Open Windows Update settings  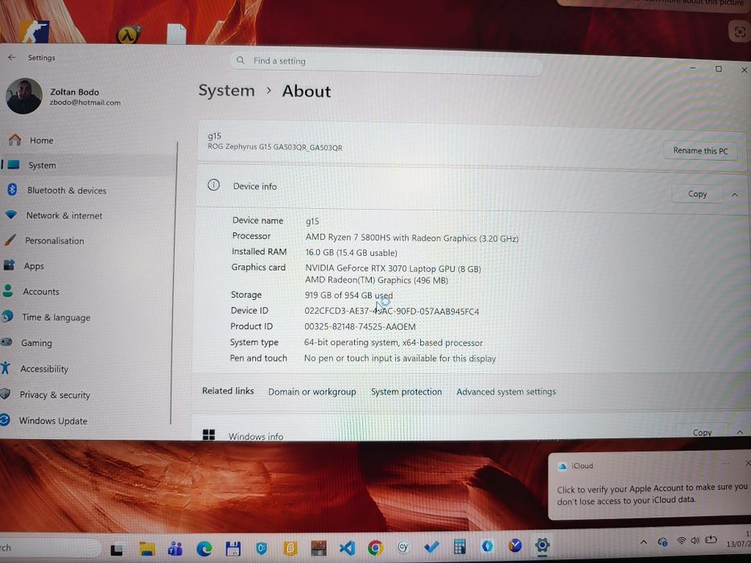point(52,421)
